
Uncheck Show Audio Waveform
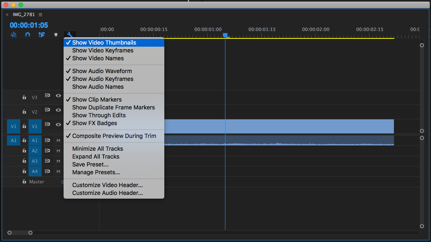click(x=102, y=71)
